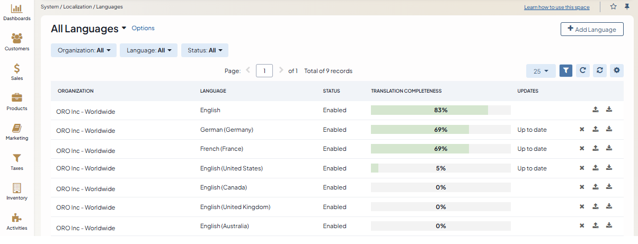The image size is (638, 244).
Task: Upload translations for German (Germany)
Action: pos(595,129)
